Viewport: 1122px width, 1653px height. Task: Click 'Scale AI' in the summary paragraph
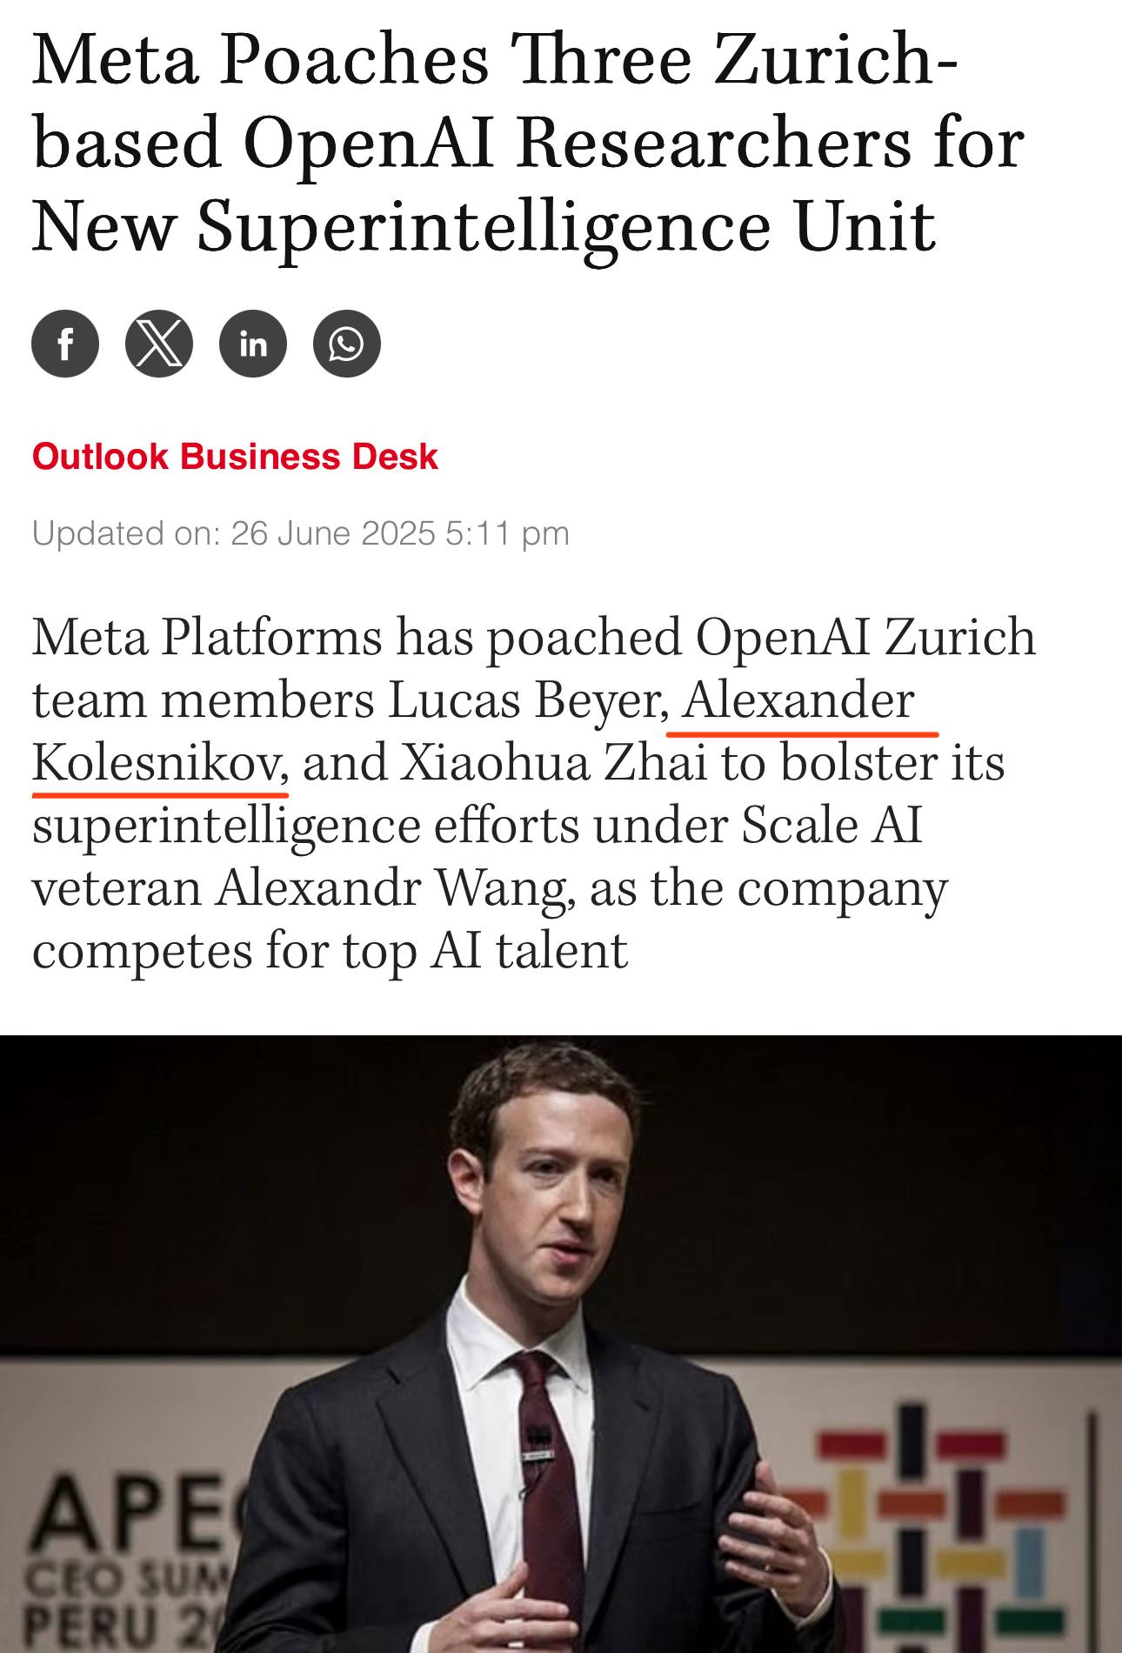pyautogui.click(x=831, y=826)
